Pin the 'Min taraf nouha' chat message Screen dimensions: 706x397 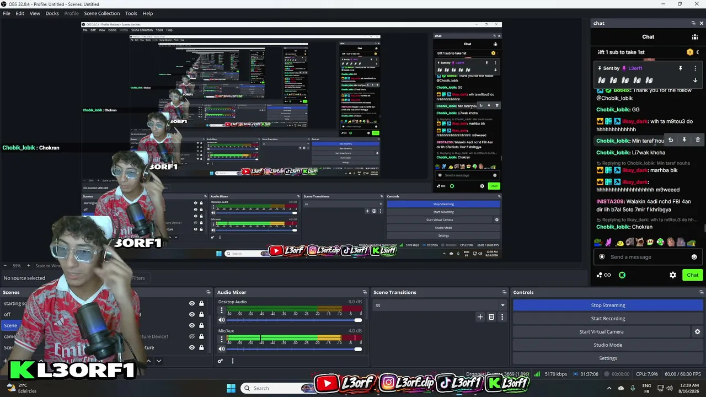[684, 140]
